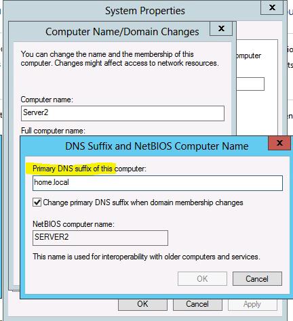
Task: Click the Computer name field containing Server2
Action: (x=123, y=113)
